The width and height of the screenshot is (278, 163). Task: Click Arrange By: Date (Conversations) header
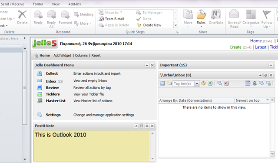(x=185, y=100)
